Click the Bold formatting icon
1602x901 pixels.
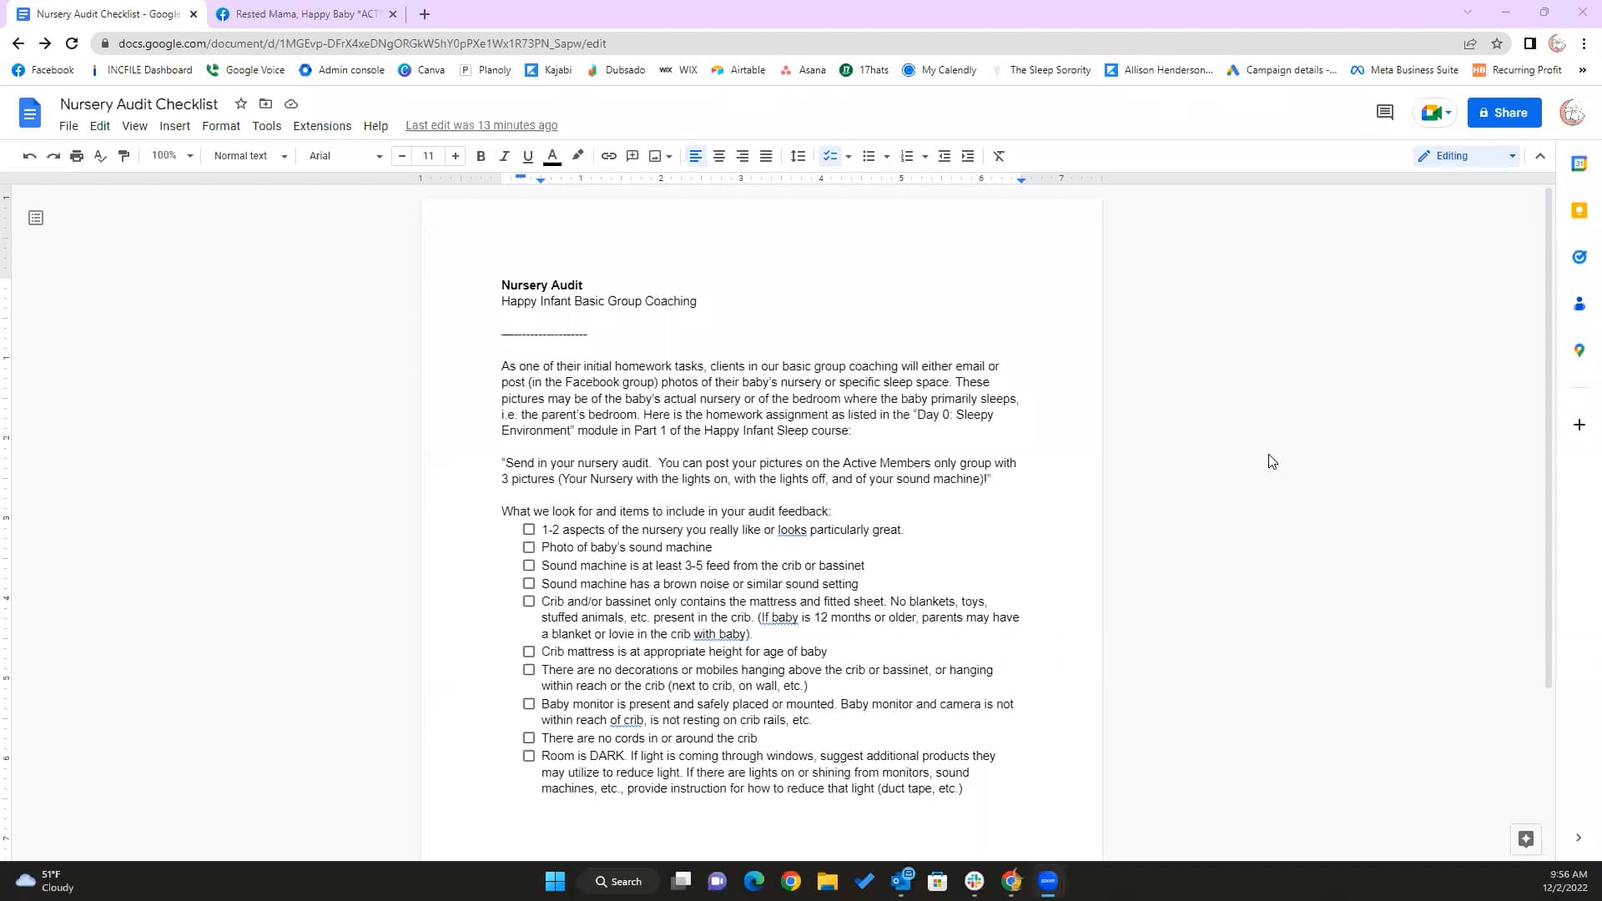[481, 156]
